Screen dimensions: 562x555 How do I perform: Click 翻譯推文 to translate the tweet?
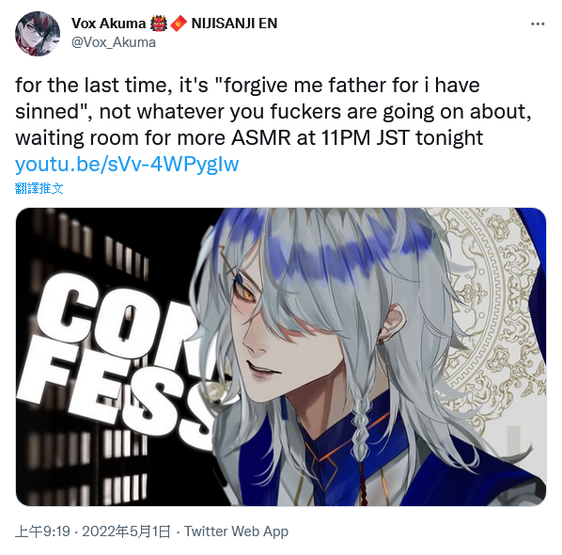point(39,188)
